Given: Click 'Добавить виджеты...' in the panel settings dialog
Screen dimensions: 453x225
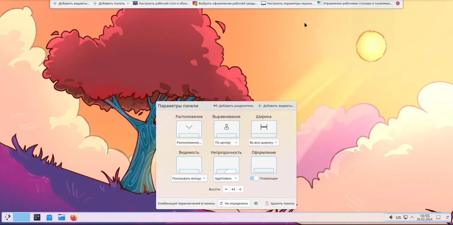Looking at the screenshot, I should pos(276,106).
